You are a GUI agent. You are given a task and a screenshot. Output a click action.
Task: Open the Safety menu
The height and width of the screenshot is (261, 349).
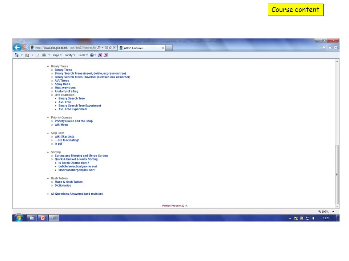[70, 55]
